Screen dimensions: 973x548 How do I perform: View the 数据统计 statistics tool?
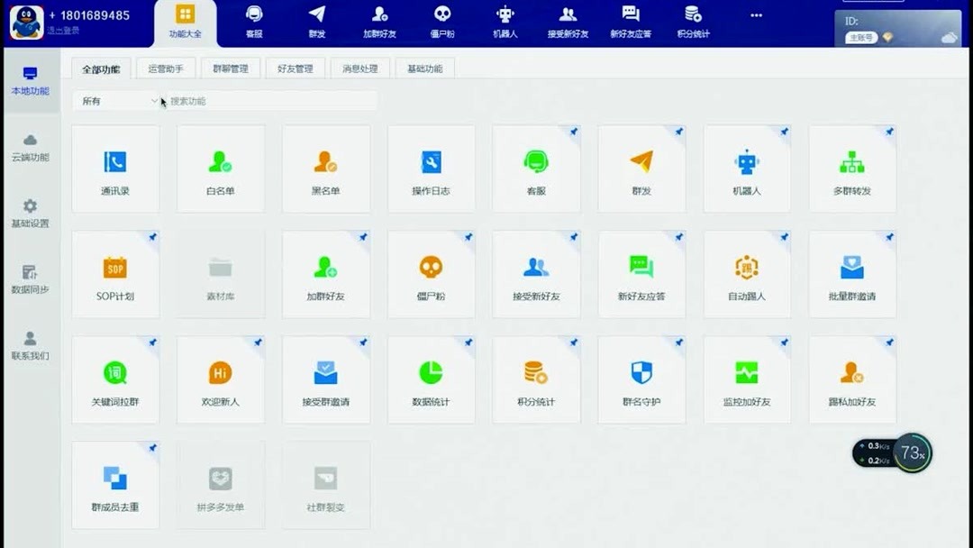pos(431,379)
